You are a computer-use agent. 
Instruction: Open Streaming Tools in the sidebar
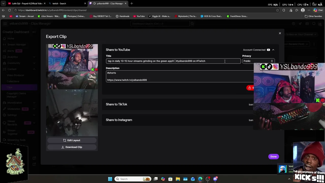click(x=17, y=140)
